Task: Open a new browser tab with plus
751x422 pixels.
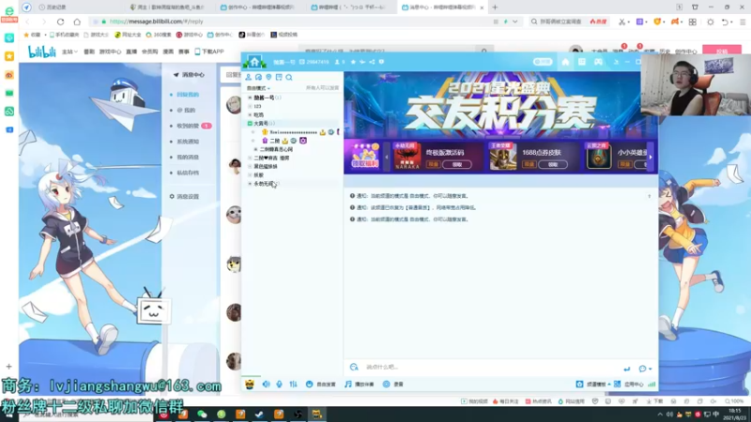Action: (x=495, y=8)
